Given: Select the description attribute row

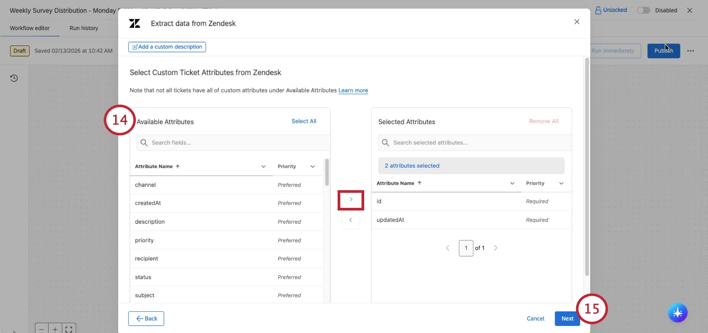Looking at the screenshot, I should pos(226,222).
